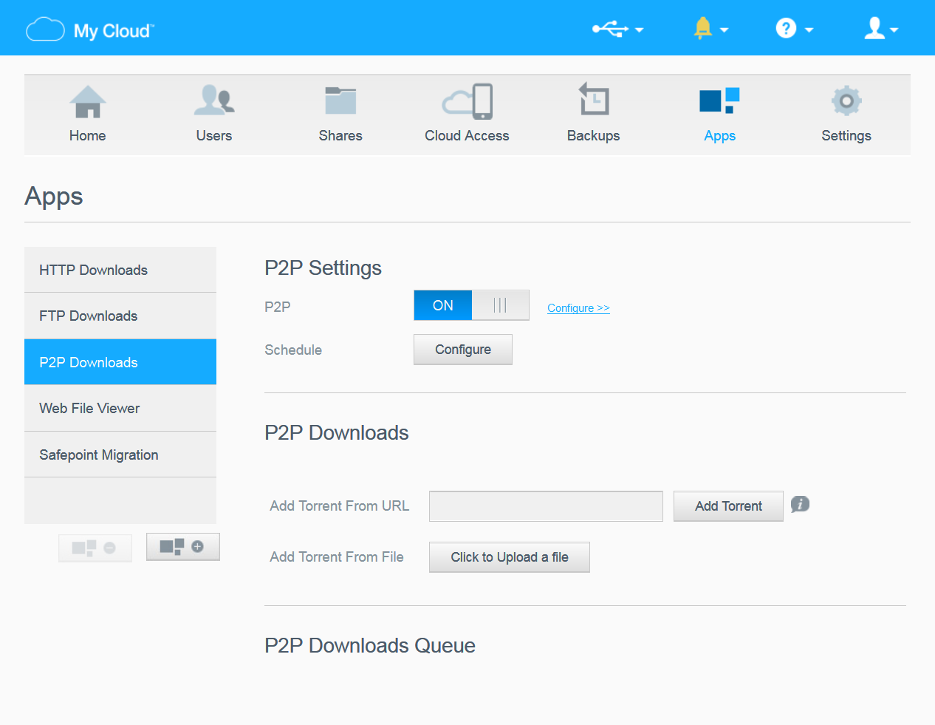Click the add app icon below sidebar
Image resolution: width=935 pixels, height=725 pixels.
(182, 547)
